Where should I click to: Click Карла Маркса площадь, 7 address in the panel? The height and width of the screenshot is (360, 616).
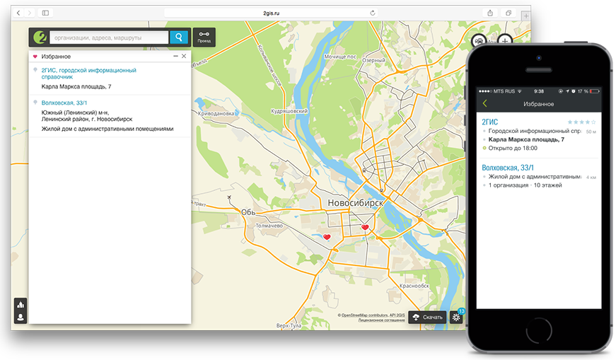coord(76,86)
